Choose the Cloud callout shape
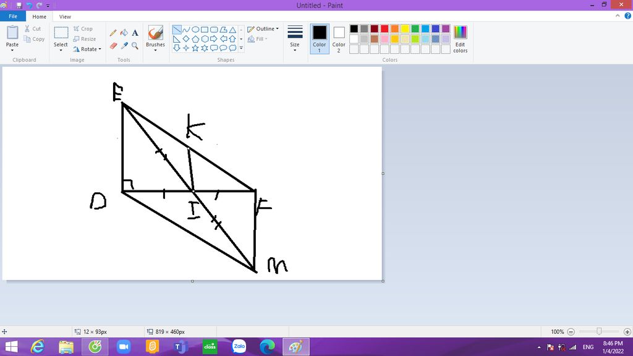633x356 pixels. [x=232, y=48]
